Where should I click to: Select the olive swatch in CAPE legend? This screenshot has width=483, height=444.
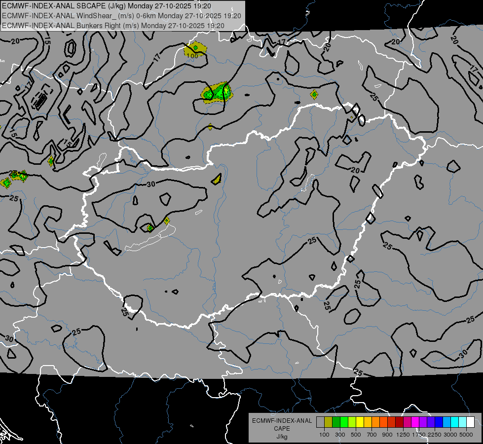(329, 422)
